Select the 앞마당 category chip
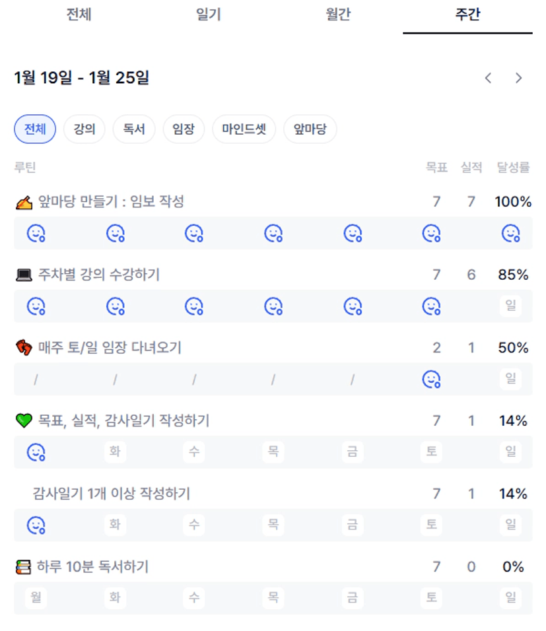This screenshot has height=631, width=546. coord(310,129)
